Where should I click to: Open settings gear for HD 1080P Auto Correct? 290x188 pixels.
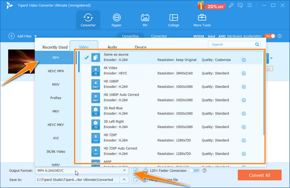point(244,100)
